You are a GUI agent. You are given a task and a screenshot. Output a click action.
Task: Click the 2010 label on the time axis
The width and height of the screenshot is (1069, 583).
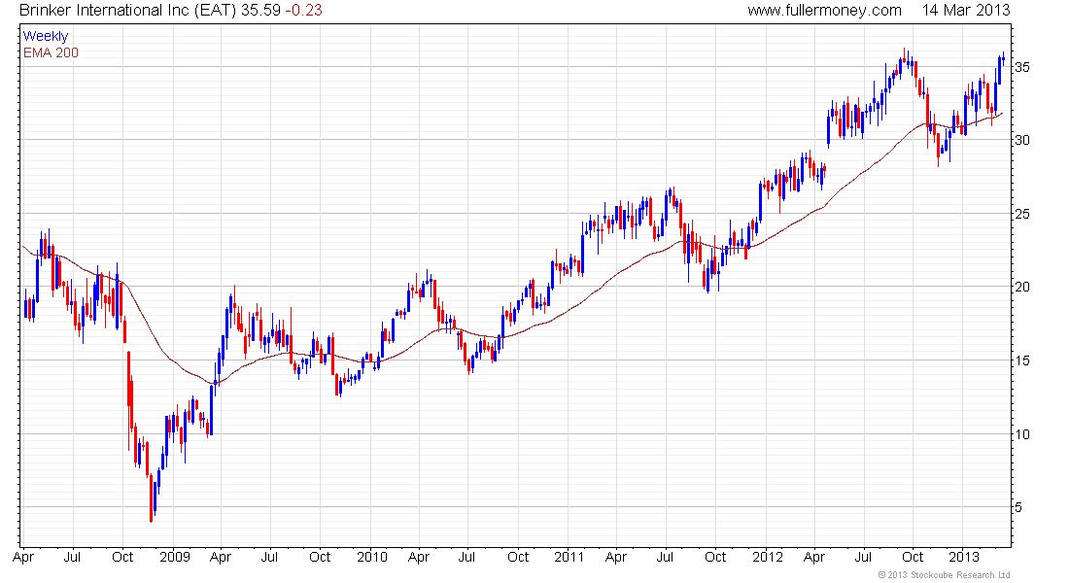[x=371, y=558]
